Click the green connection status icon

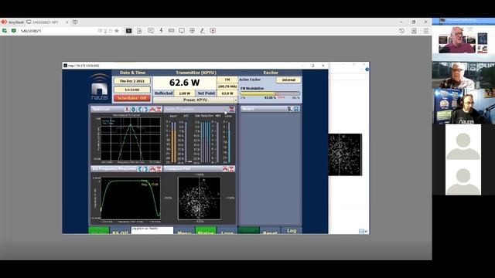(14, 31)
